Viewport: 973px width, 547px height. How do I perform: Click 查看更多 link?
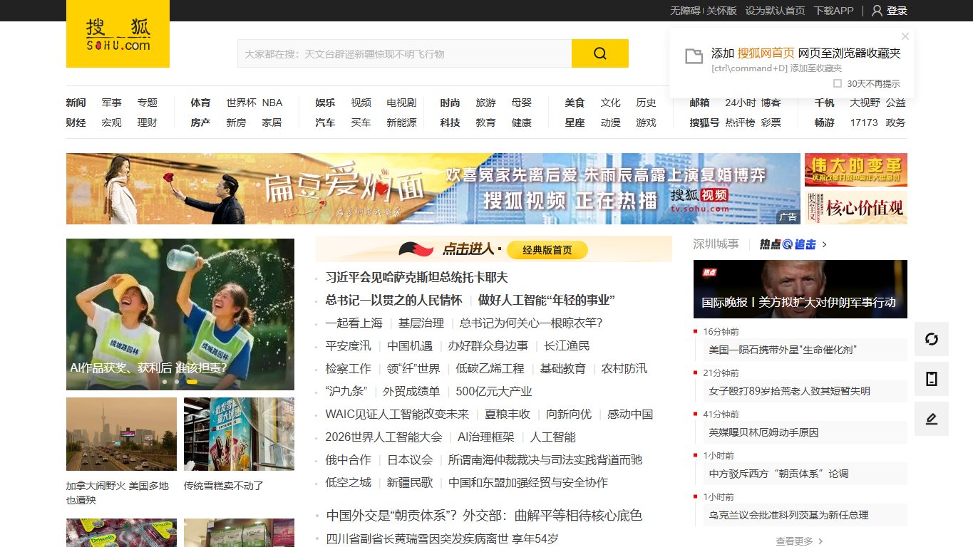pos(794,541)
